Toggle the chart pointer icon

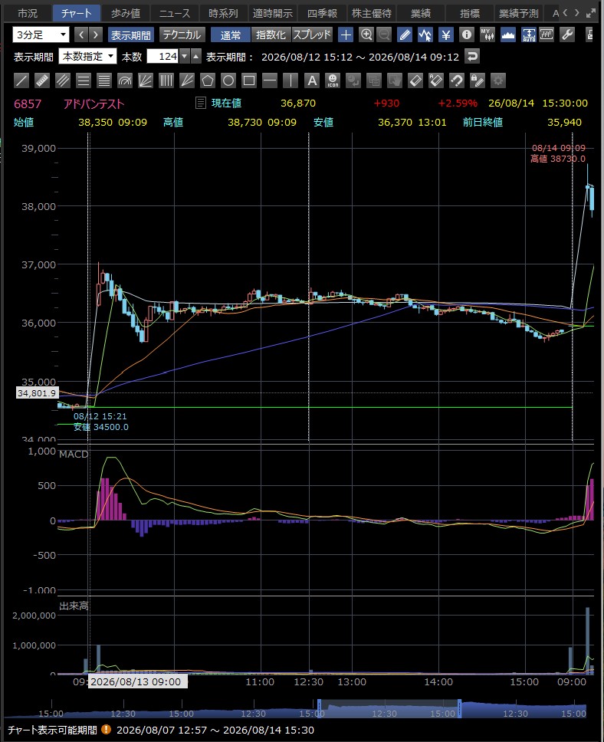pos(425,34)
